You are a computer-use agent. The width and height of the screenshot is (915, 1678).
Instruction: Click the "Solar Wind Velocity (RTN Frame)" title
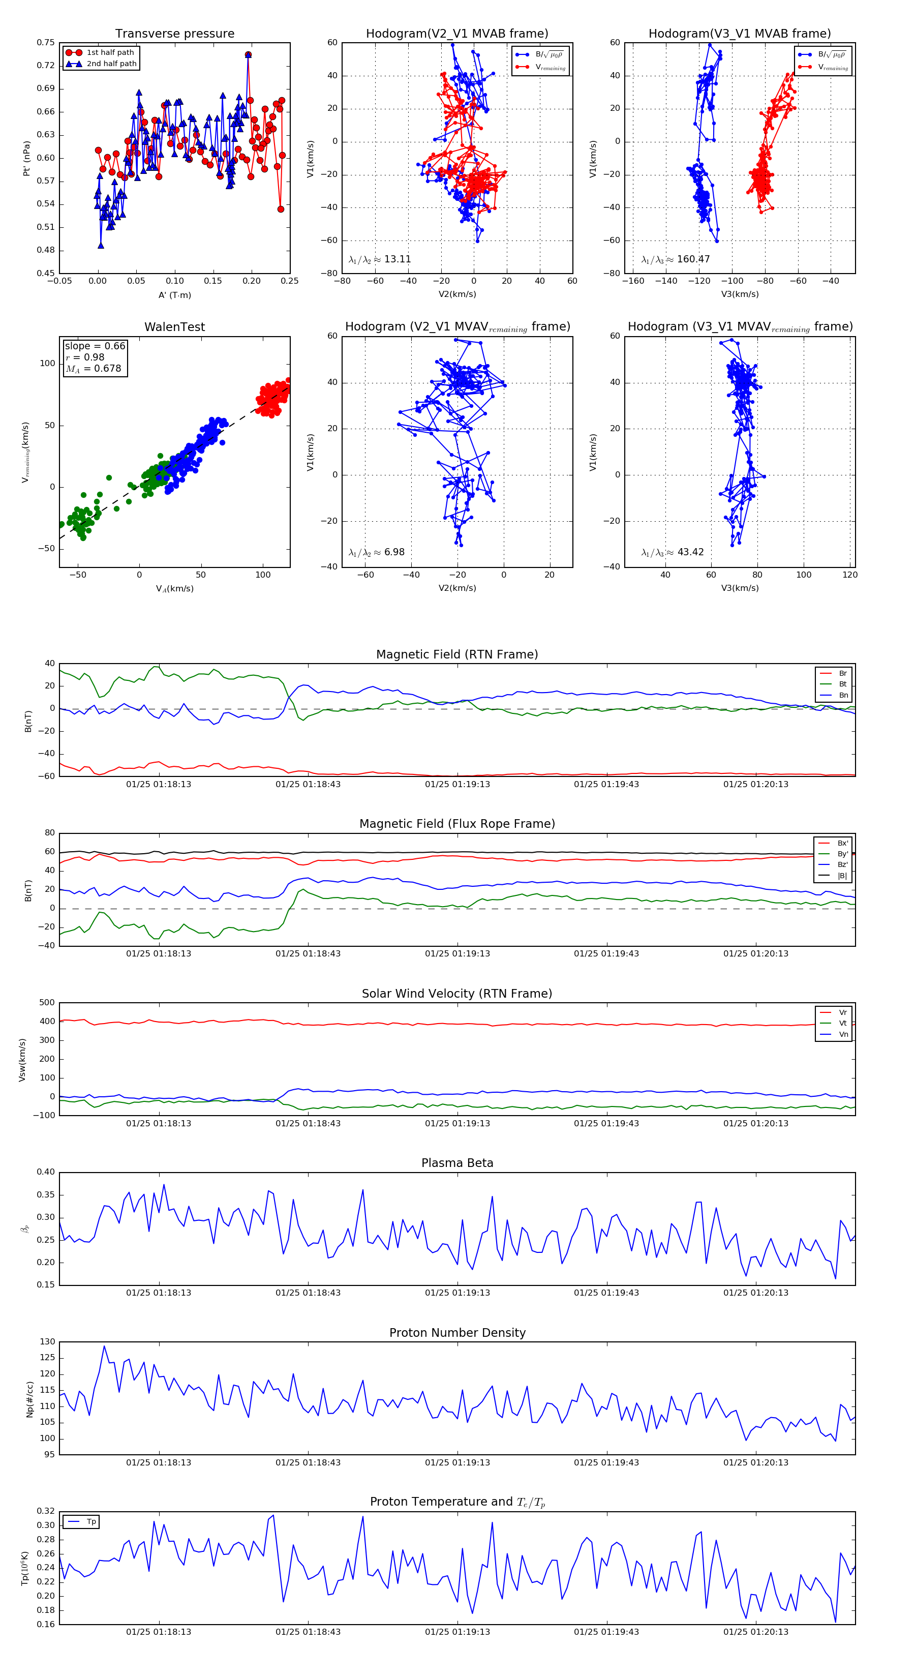pyautogui.click(x=457, y=994)
